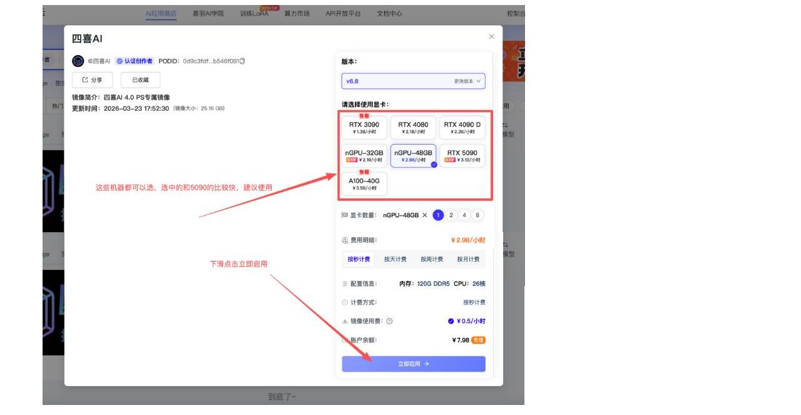
Task: Open 算力市场 in the top navigation
Action: (x=297, y=13)
